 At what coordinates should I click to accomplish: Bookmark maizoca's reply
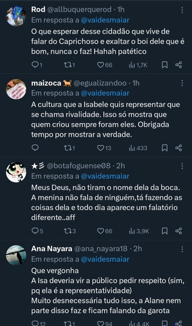click(x=164, y=148)
